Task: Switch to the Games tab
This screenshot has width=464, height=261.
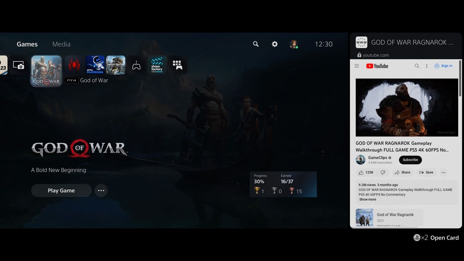Action: pos(27,44)
